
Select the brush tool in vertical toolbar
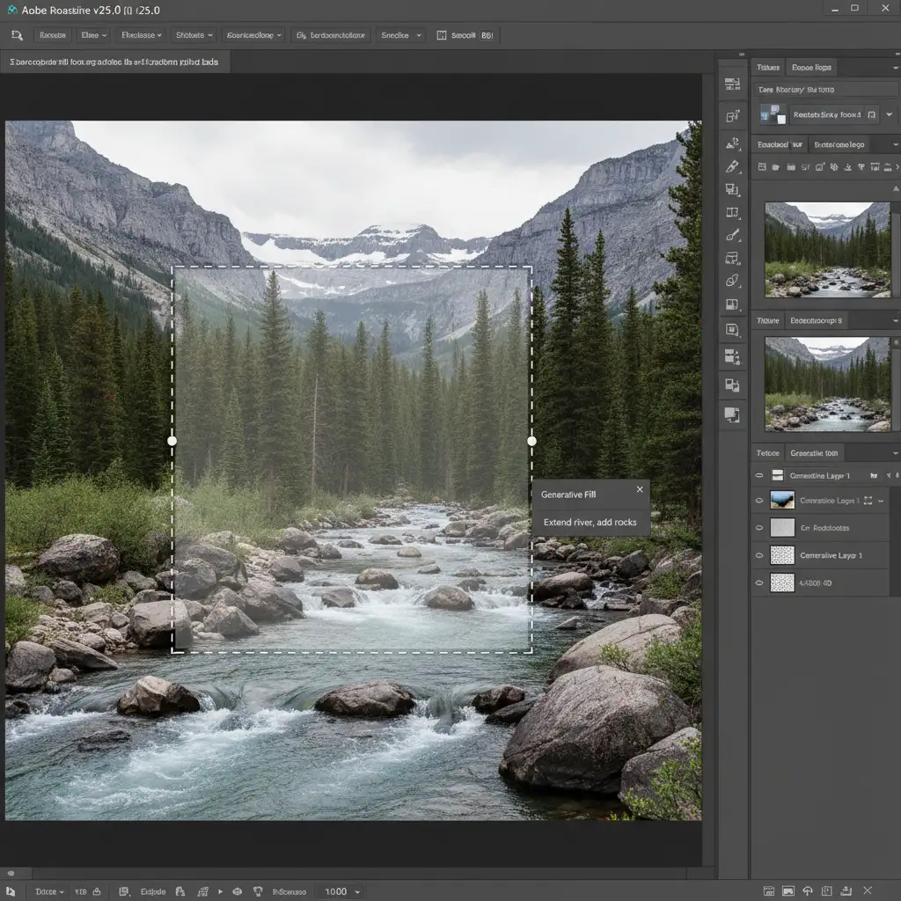click(732, 236)
